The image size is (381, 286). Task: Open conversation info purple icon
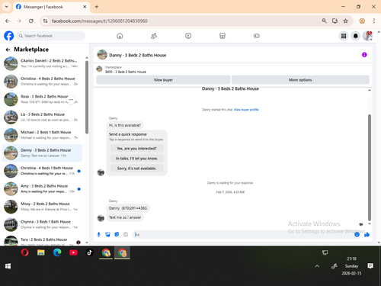(x=364, y=55)
